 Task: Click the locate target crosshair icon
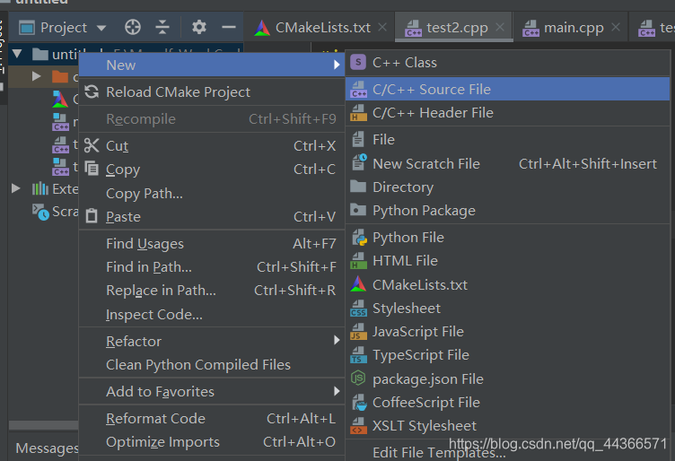133,27
